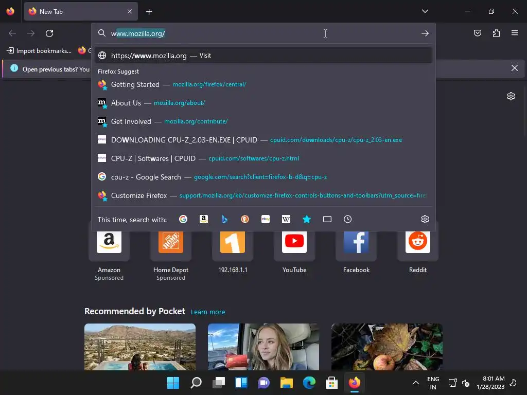Open Pocket story with desert pool image
Screen dimensions: 527x395
coord(140,347)
